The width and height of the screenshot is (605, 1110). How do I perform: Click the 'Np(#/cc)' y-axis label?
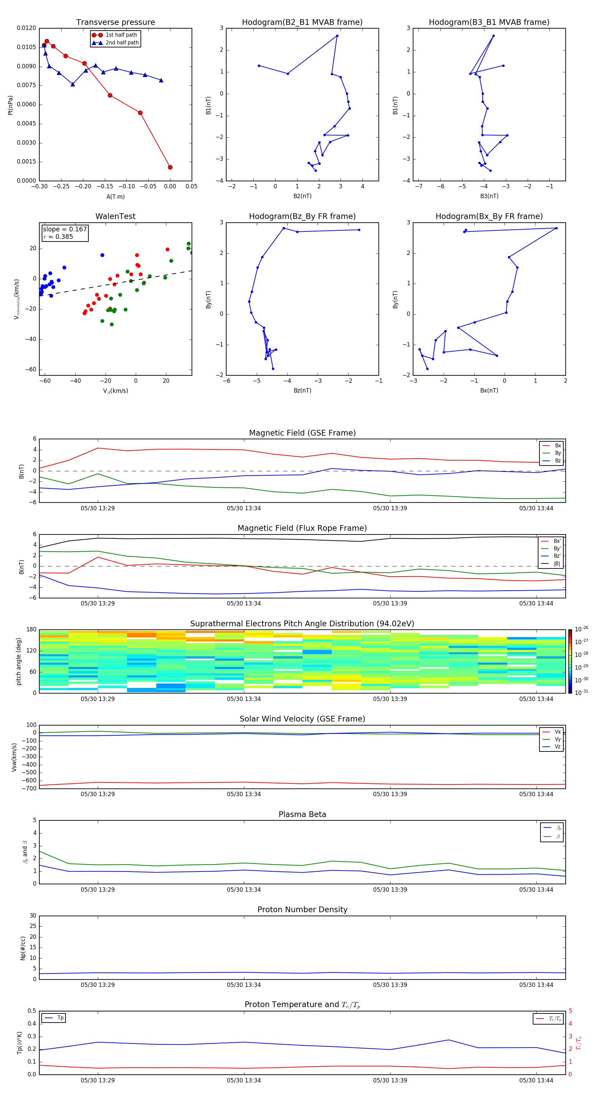pyautogui.click(x=23, y=948)
